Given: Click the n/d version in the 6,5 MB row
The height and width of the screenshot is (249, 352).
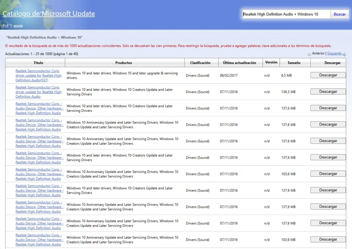Looking at the screenshot, I should (x=267, y=75).
